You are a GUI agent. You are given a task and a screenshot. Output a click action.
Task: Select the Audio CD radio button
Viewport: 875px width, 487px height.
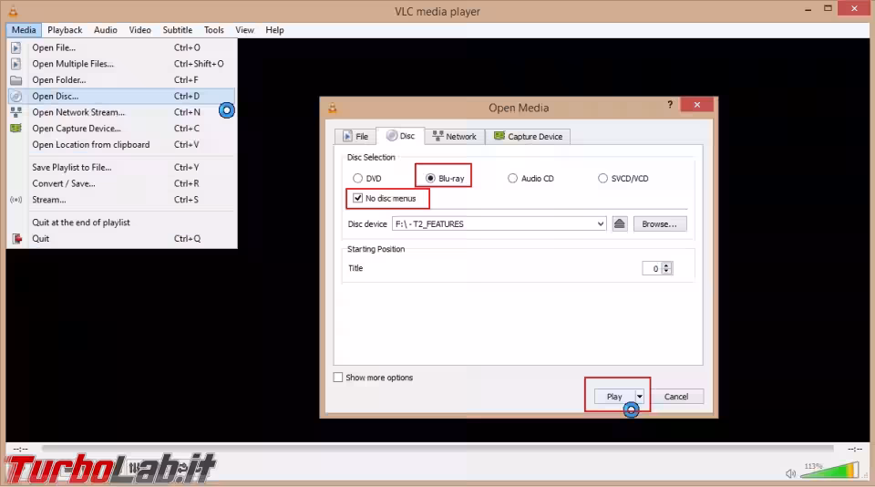point(512,178)
